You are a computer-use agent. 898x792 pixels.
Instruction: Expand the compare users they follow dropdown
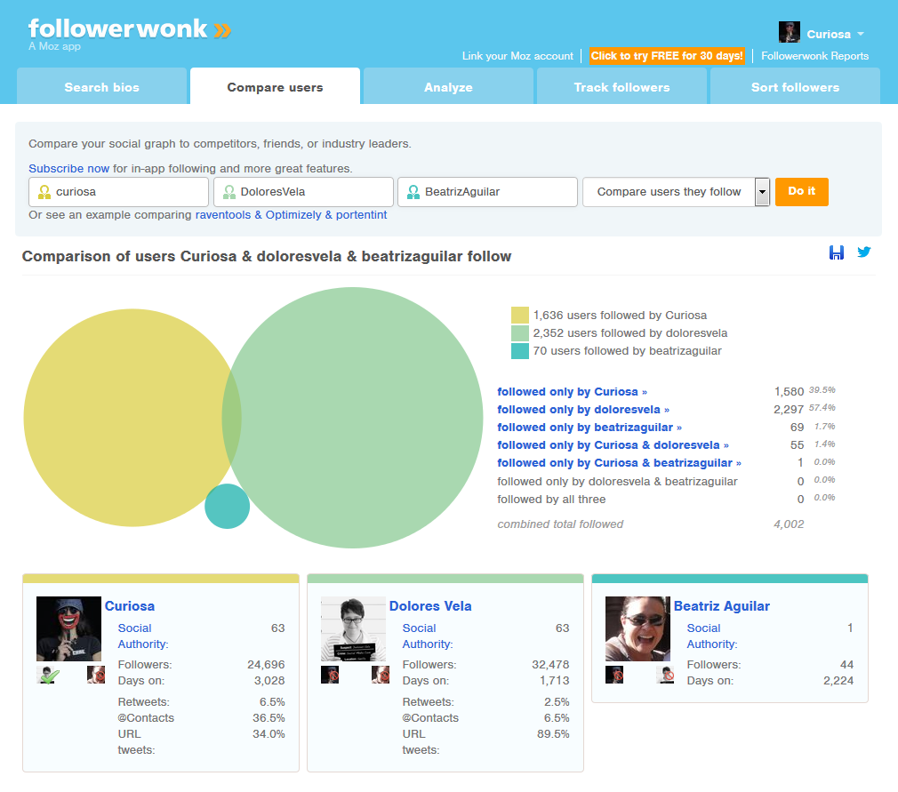(760, 191)
